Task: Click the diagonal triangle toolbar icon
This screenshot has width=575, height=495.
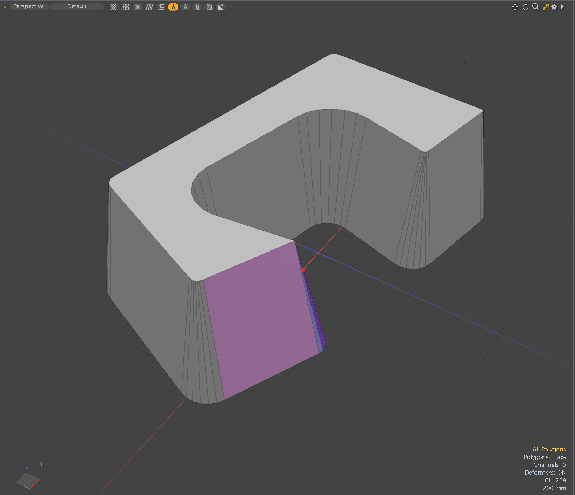Action: point(221,7)
